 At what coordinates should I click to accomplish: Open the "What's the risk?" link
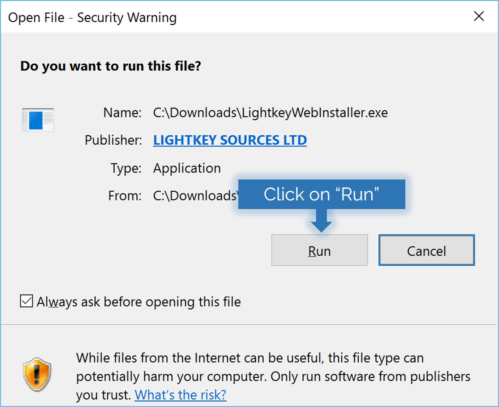pos(180,395)
